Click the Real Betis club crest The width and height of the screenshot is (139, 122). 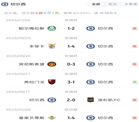[x=52, y=118]
